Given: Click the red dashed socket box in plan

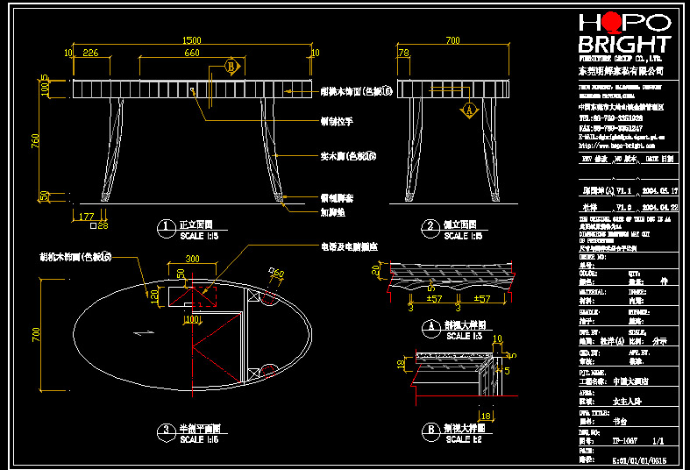Looking at the screenshot, I should click(204, 296).
